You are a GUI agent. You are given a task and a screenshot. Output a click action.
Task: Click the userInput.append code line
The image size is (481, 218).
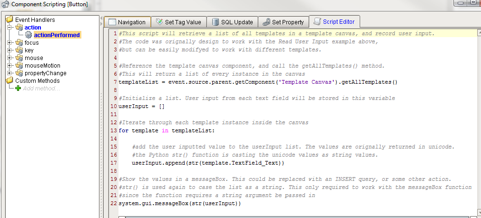point(208,163)
